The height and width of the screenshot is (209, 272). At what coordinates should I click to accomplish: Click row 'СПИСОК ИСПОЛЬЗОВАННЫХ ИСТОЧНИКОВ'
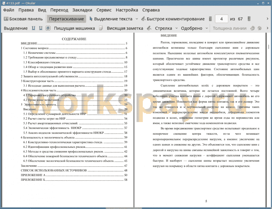(74, 170)
